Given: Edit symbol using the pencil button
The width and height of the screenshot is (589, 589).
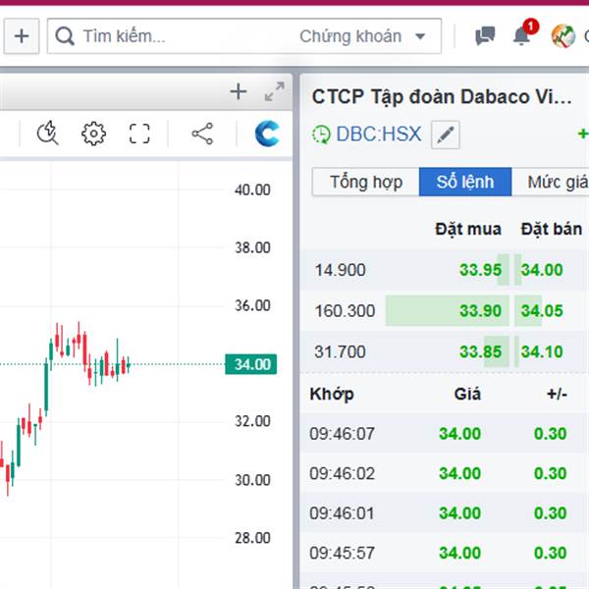Looking at the screenshot, I should pyautogui.click(x=445, y=134).
